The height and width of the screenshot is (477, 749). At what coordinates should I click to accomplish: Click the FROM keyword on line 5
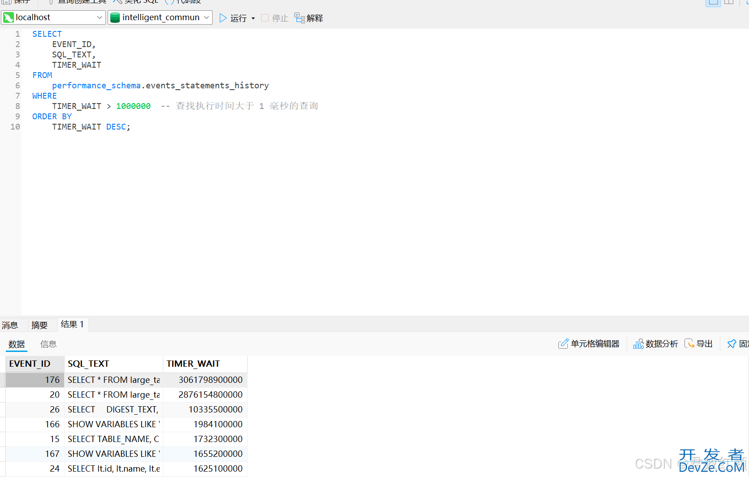click(42, 75)
